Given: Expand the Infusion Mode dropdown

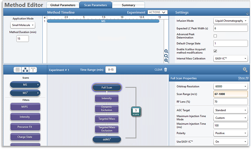Looking at the screenshot, I should [x=230, y=21].
